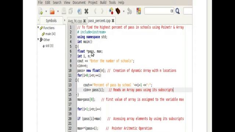
Task: Click the "for(i=0;i<n;++i)" line
Action: 89,76
